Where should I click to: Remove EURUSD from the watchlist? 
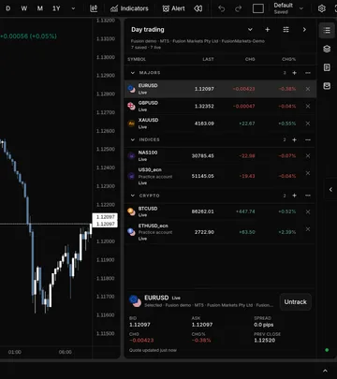coord(308,89)
